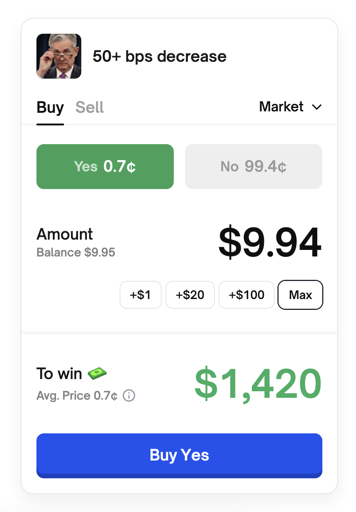This screenshot has width=356, height=512.
Task: Add $1 to the amount
Action: tap(141, 295)
